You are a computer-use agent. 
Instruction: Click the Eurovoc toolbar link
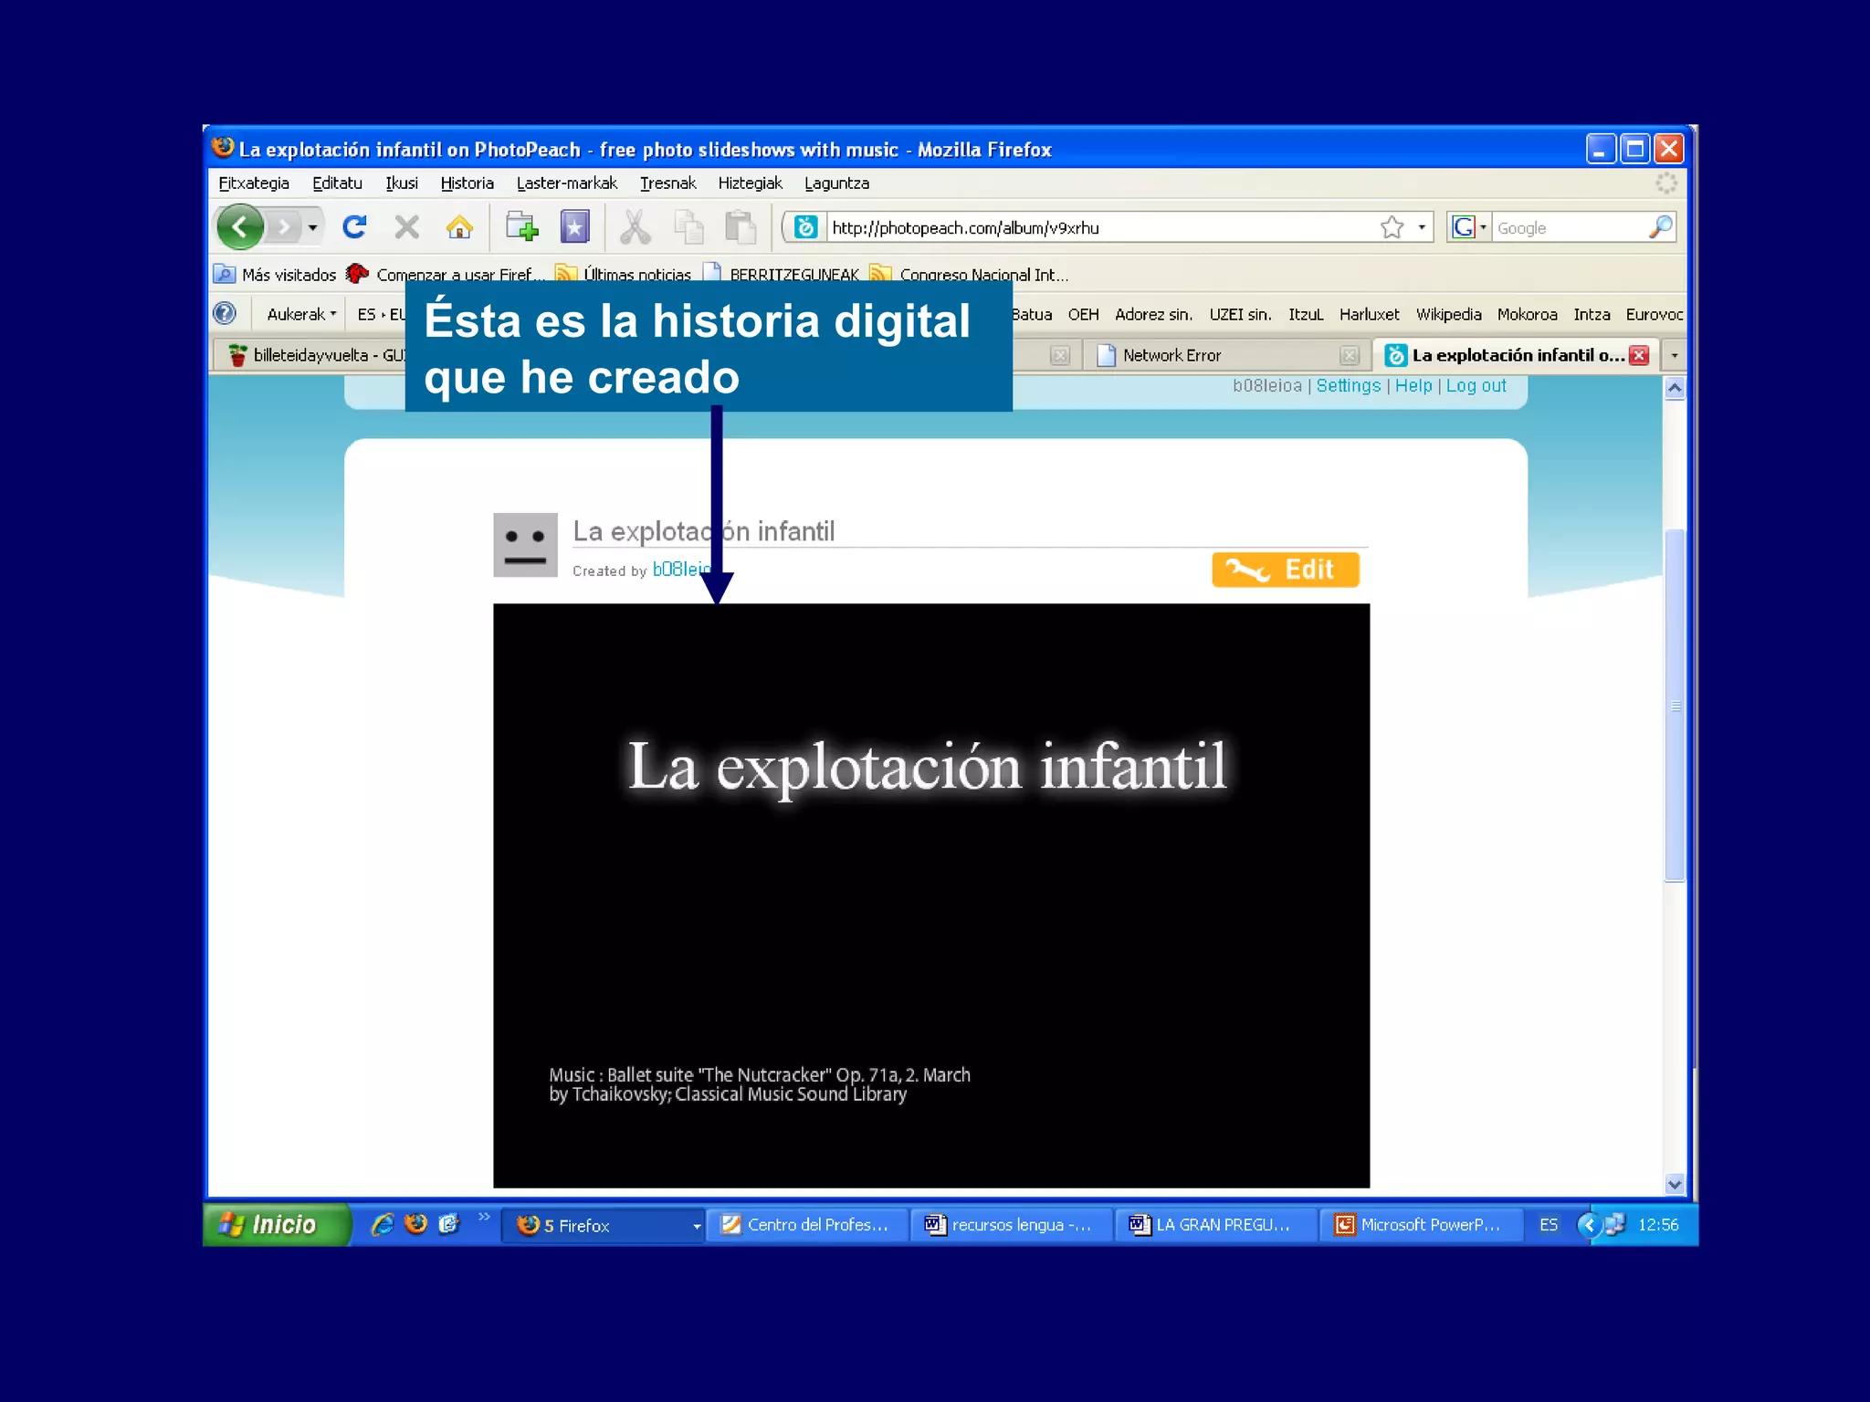tap(1654, 314)
